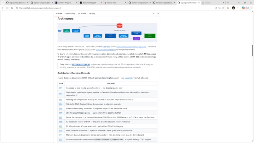Open ADR 008 link

[61, 122]
